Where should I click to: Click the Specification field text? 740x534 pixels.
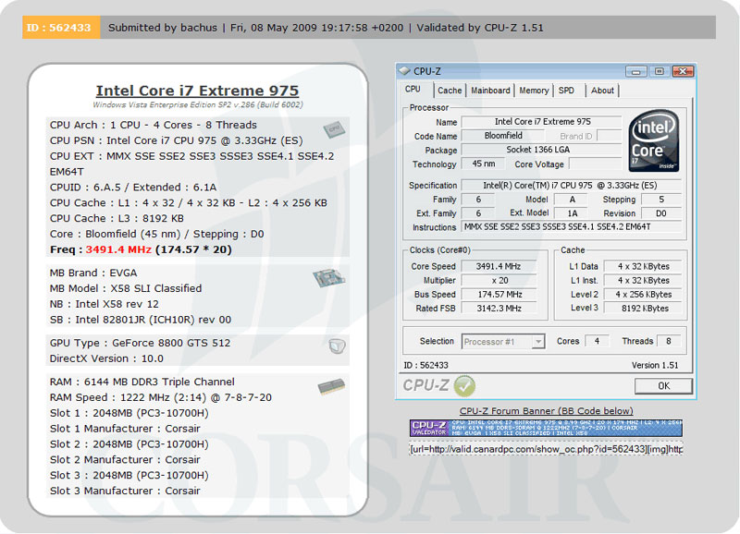pyautogui.click(x=571, y=185)
